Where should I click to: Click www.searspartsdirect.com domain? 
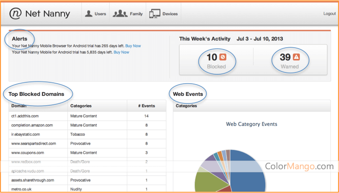(34, 144)
